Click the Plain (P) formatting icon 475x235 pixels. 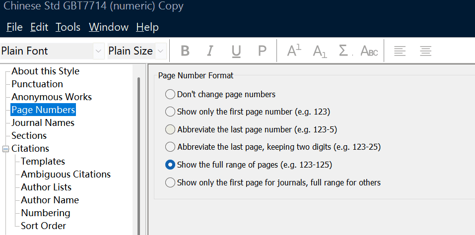(x=262, y=51)
